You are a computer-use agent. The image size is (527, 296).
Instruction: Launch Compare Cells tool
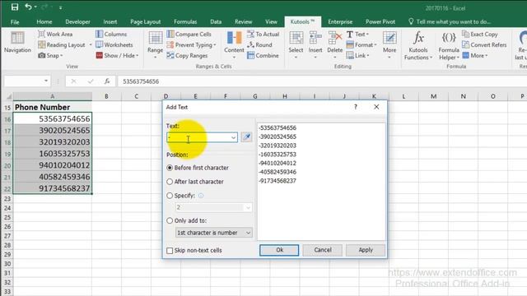coord(189,34)
